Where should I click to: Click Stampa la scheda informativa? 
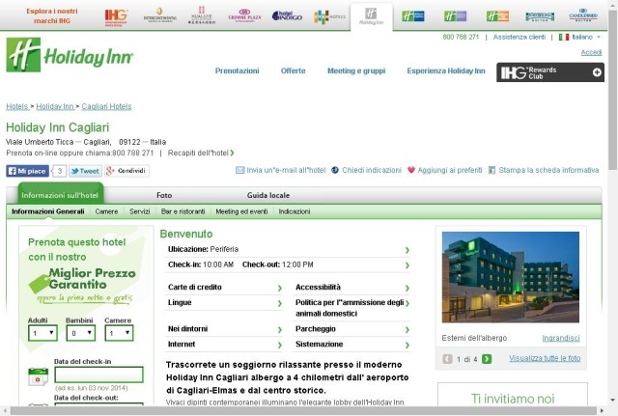[544, 170]
